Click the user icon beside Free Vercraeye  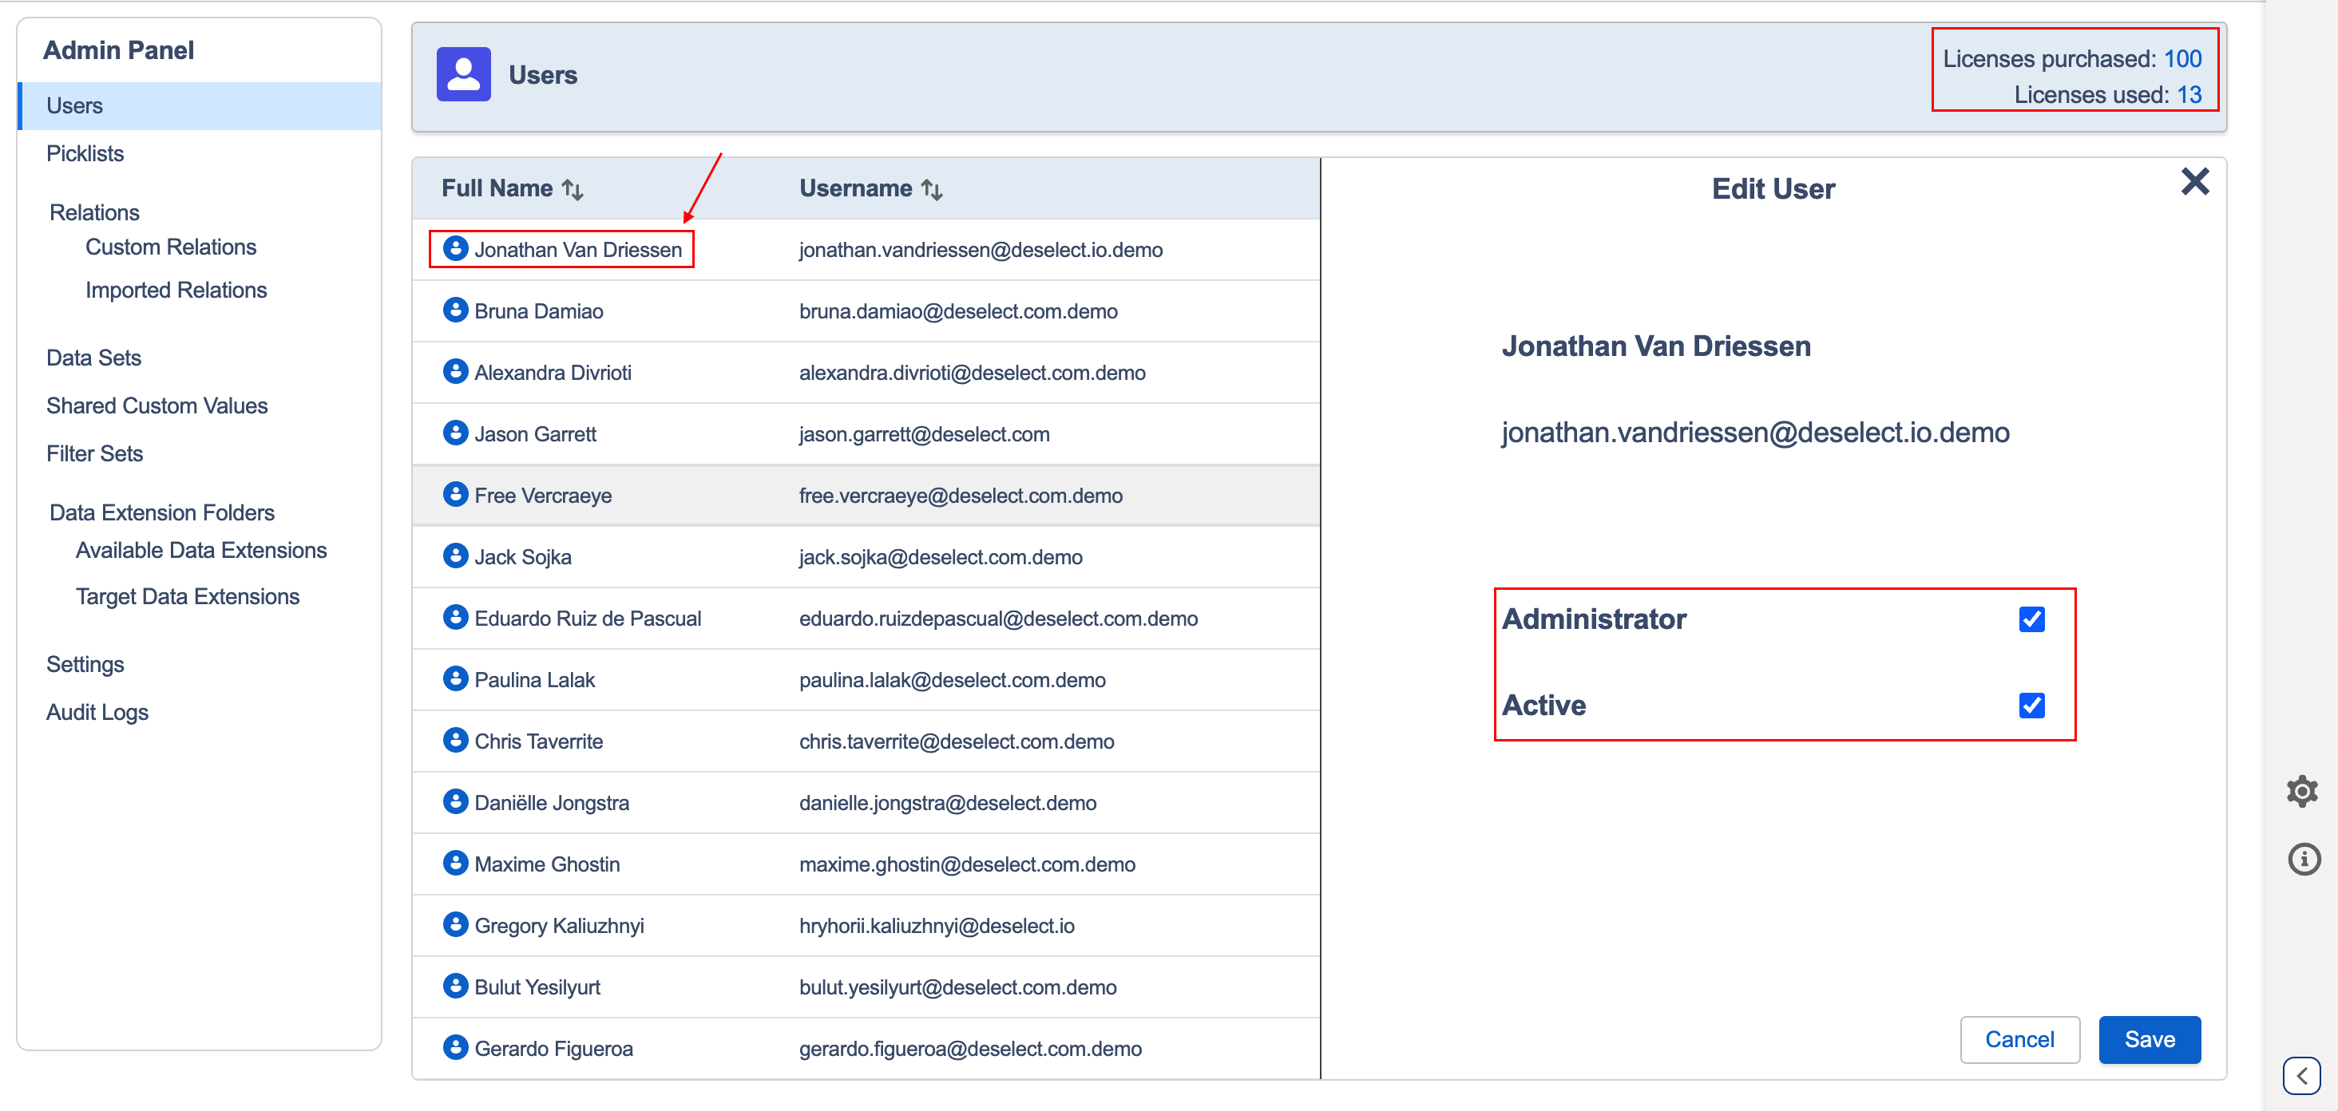pos(454,494)
